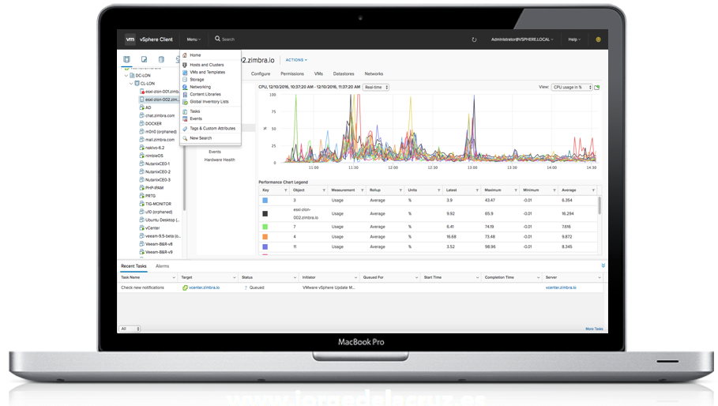Click the New Search magnifier icon

(x=185, y=138)
